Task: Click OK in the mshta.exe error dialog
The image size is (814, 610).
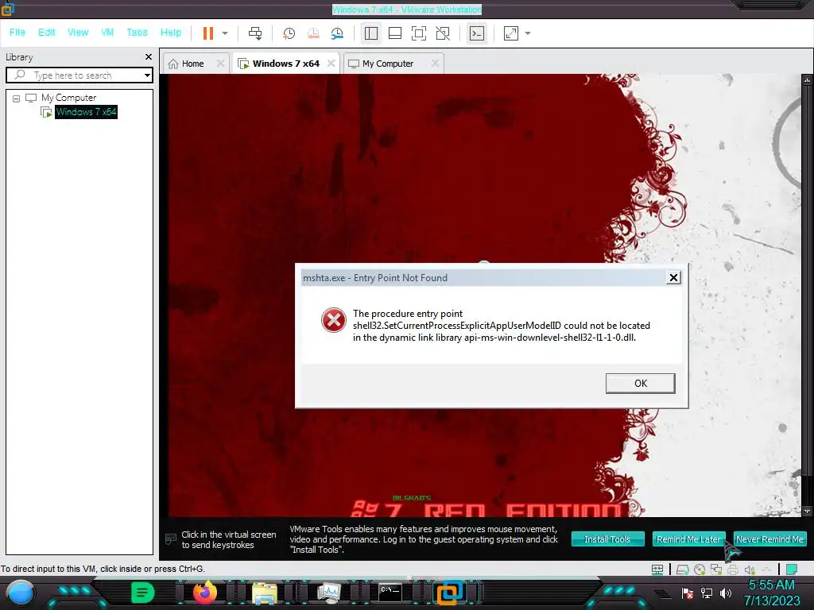Action: coord(640,384)
